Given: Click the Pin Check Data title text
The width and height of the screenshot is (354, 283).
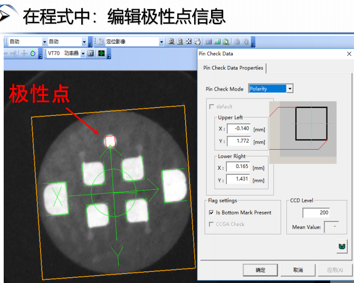Looking at the screenshot, I should (x=216, y=54).
